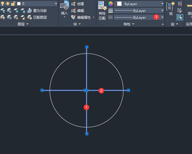Click the left grip of horizontal line
192x154 pixels.
(x=42, y=90)
